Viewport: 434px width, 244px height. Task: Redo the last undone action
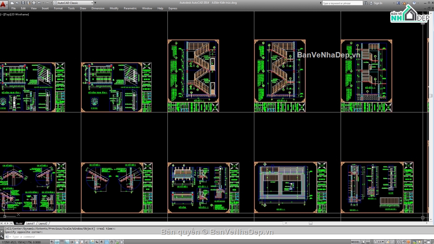[x=47, y=3]
